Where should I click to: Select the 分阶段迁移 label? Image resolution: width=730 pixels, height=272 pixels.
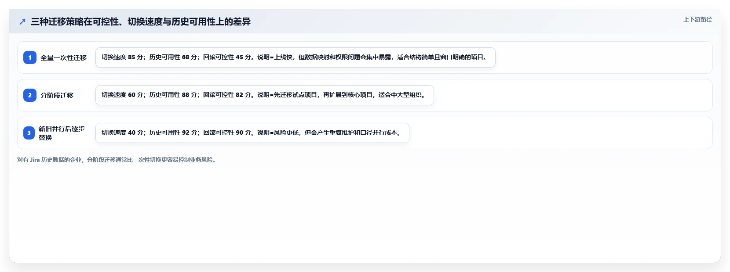[x=57, y=95]
